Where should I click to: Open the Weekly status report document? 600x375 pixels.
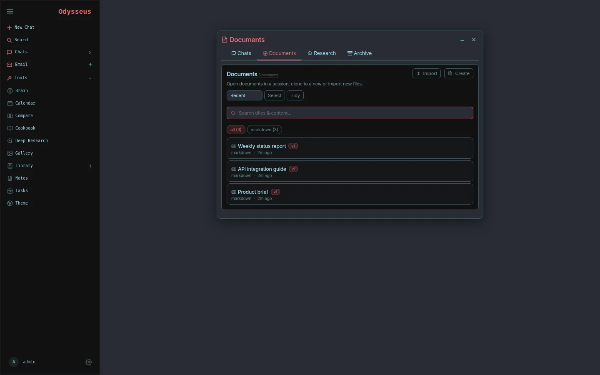tap(350, 148)
